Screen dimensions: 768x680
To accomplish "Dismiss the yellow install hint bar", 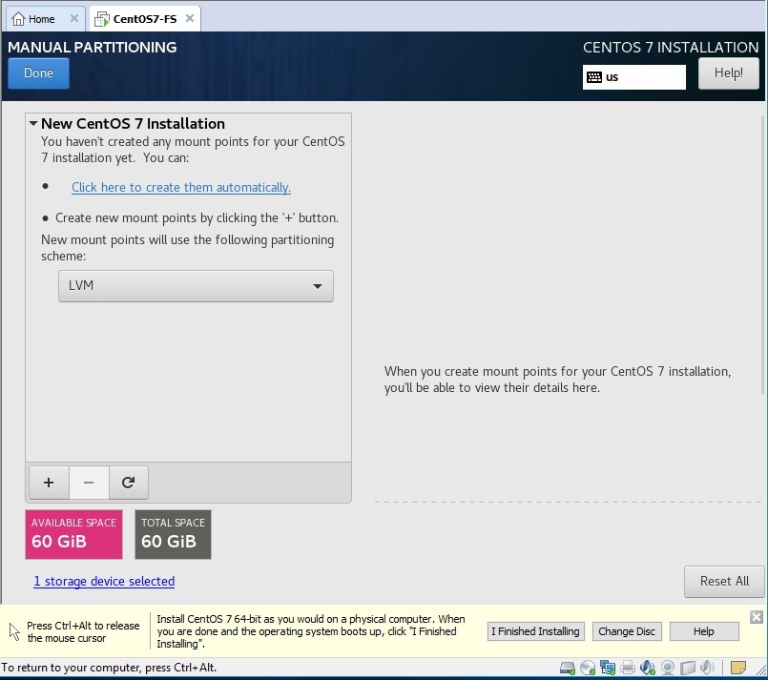I will pyautogui.click(x=757, y=617).
